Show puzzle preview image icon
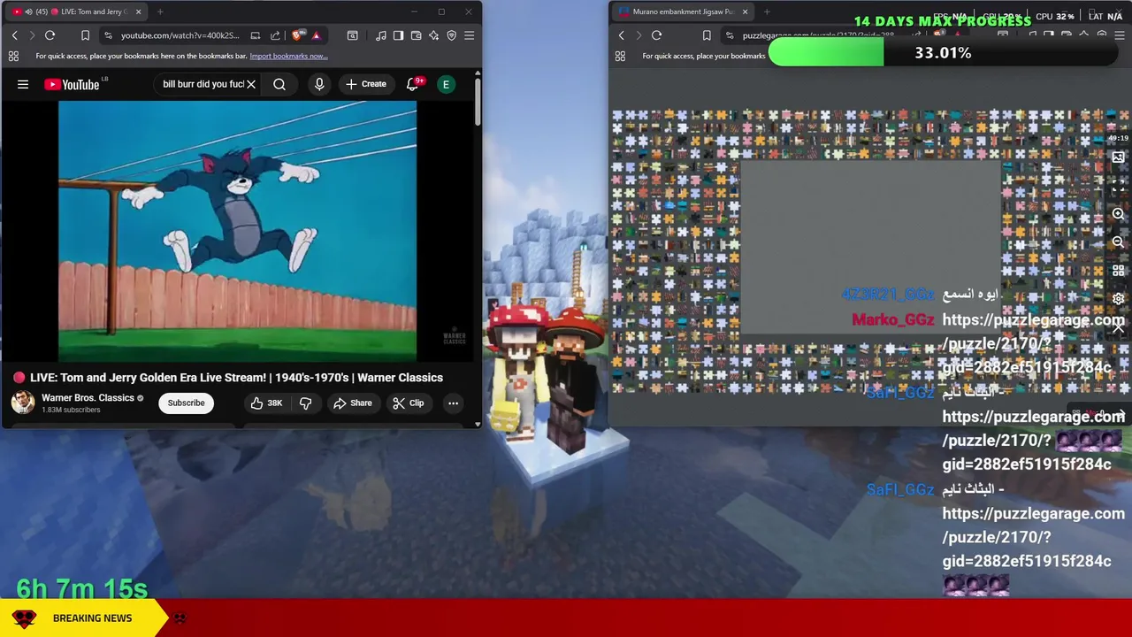 [x=1119, y=157]
